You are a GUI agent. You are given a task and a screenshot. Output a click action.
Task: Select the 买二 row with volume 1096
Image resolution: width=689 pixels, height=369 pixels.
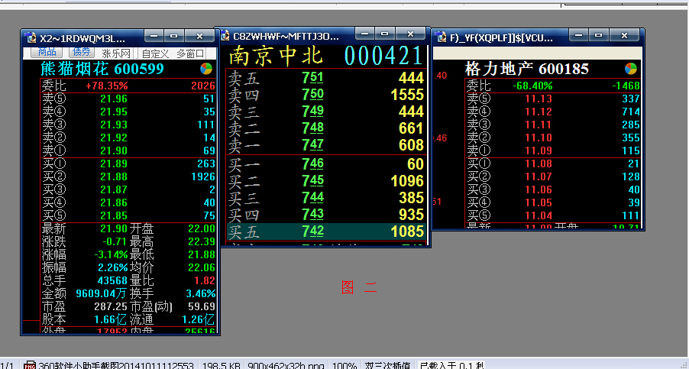pos(325,181)
